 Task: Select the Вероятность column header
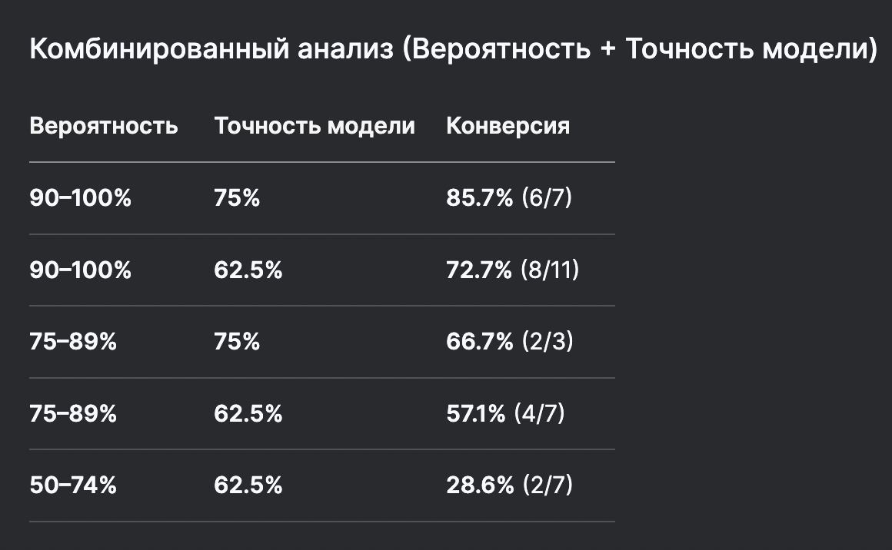[x=104, y=125]
